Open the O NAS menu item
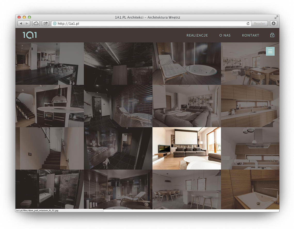This screenshot has width=294, height=229. tap(225, 35)
